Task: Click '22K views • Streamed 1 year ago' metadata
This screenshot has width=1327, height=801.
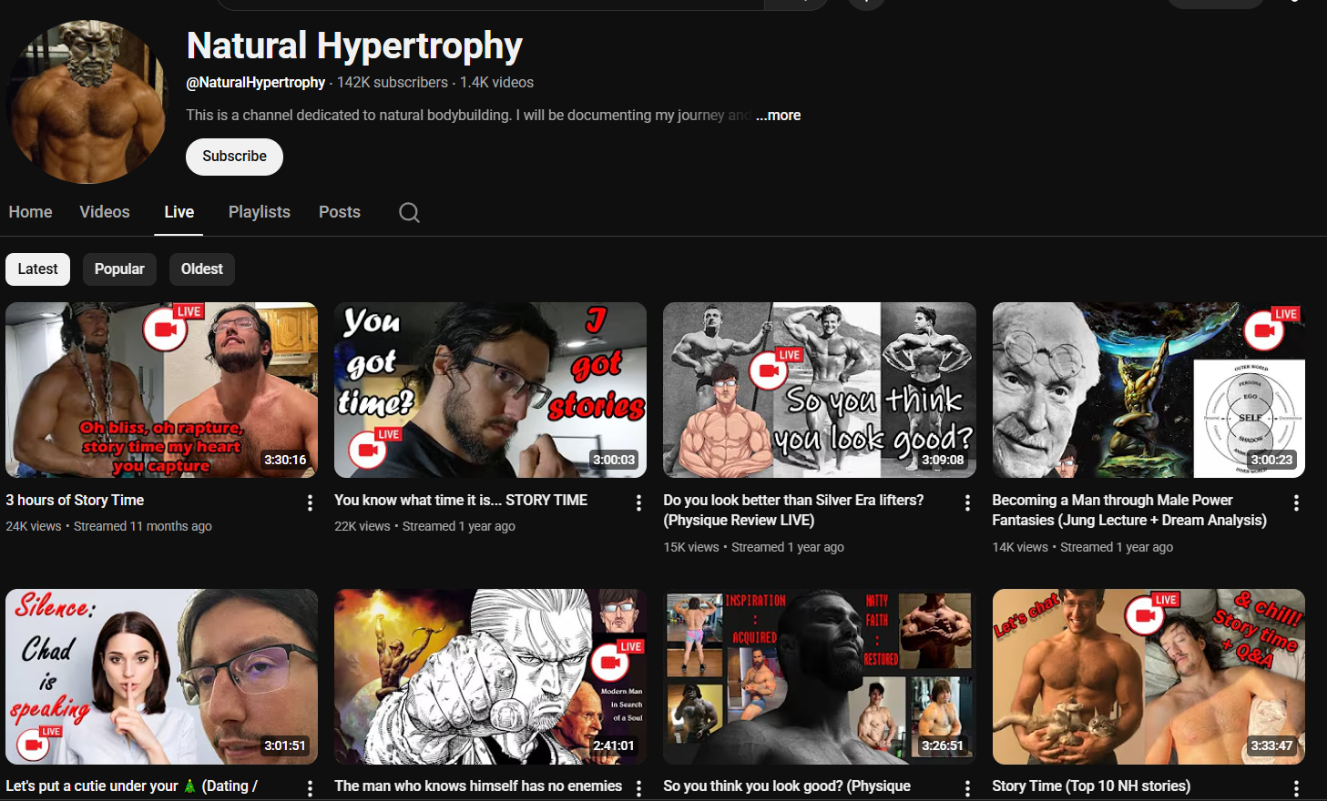Action: point(424,526)
